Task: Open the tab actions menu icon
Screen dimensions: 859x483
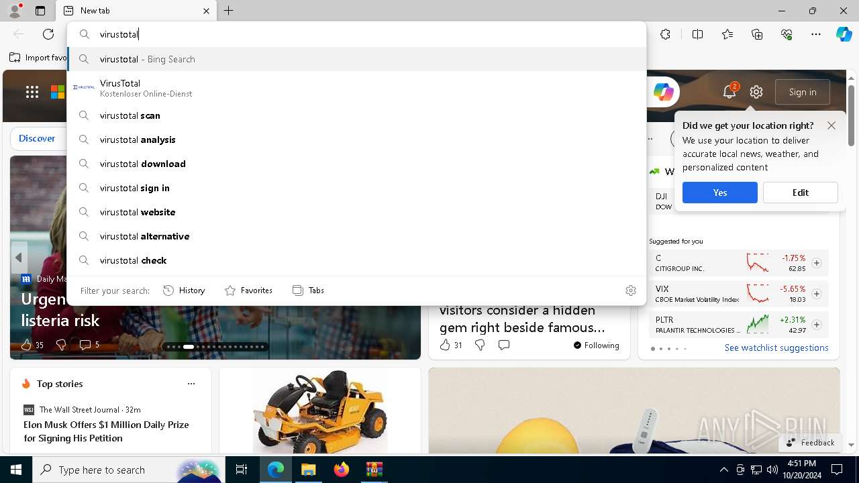Action: click(40, 11)
